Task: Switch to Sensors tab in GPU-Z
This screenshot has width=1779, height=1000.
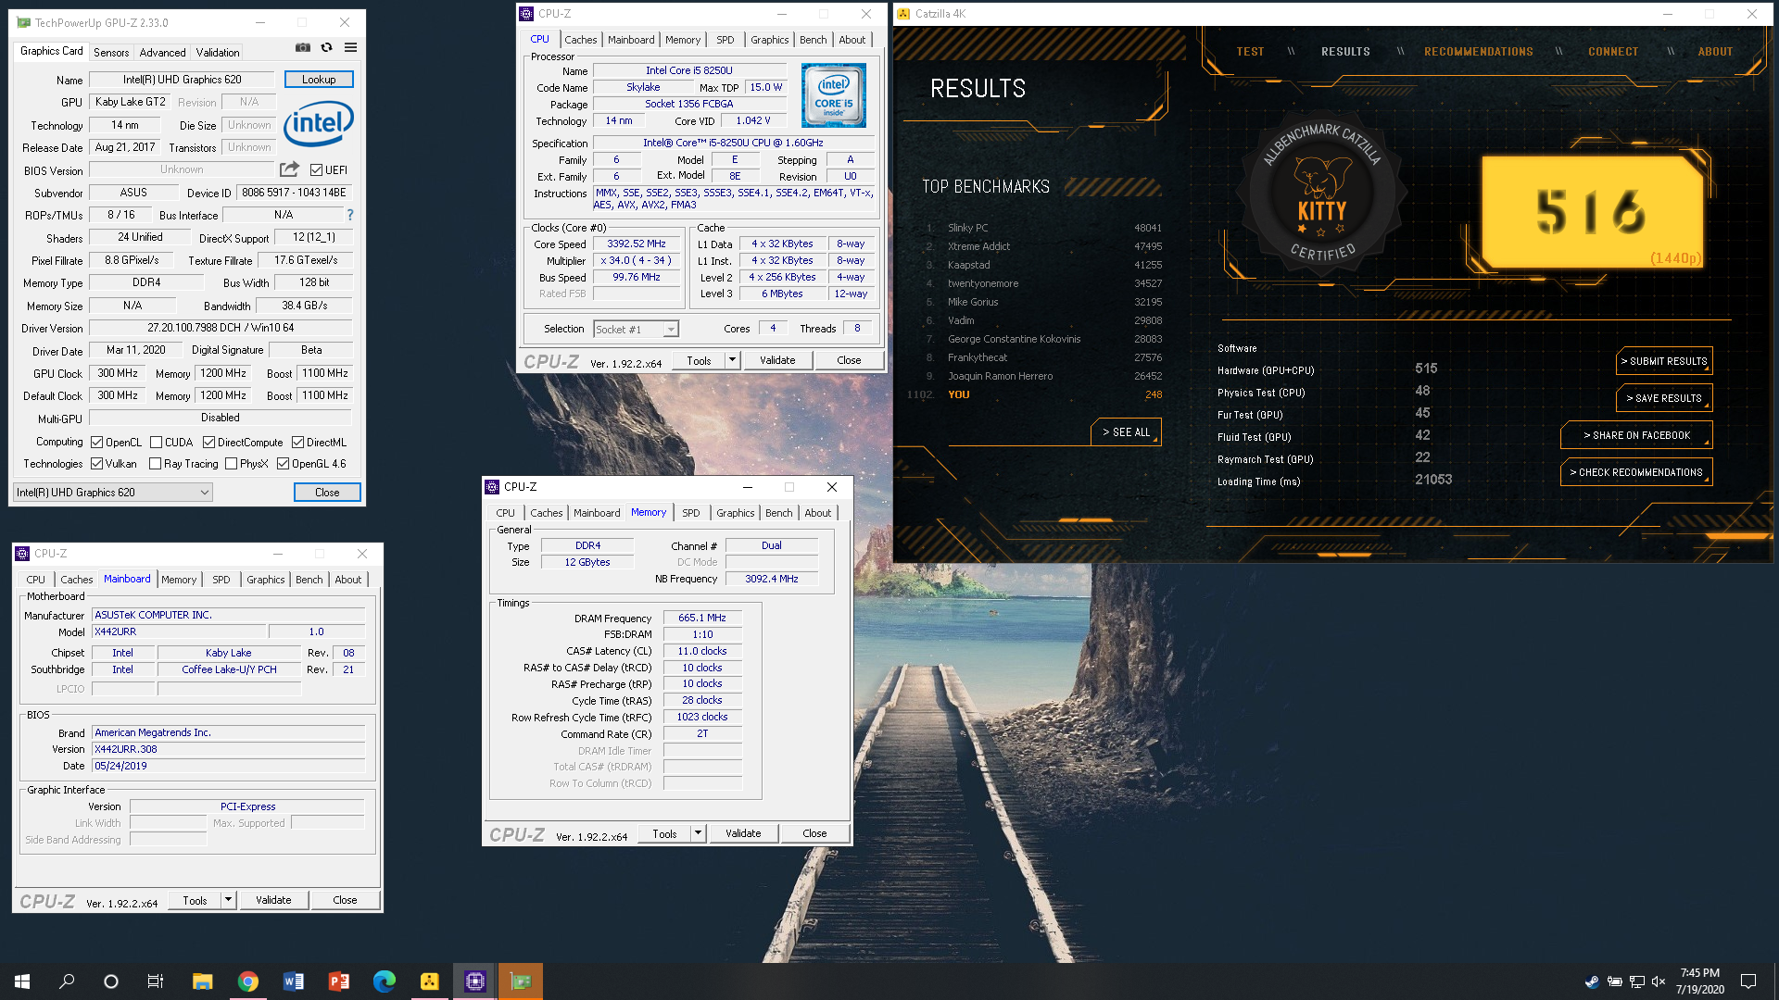Action: pos(111,53)
